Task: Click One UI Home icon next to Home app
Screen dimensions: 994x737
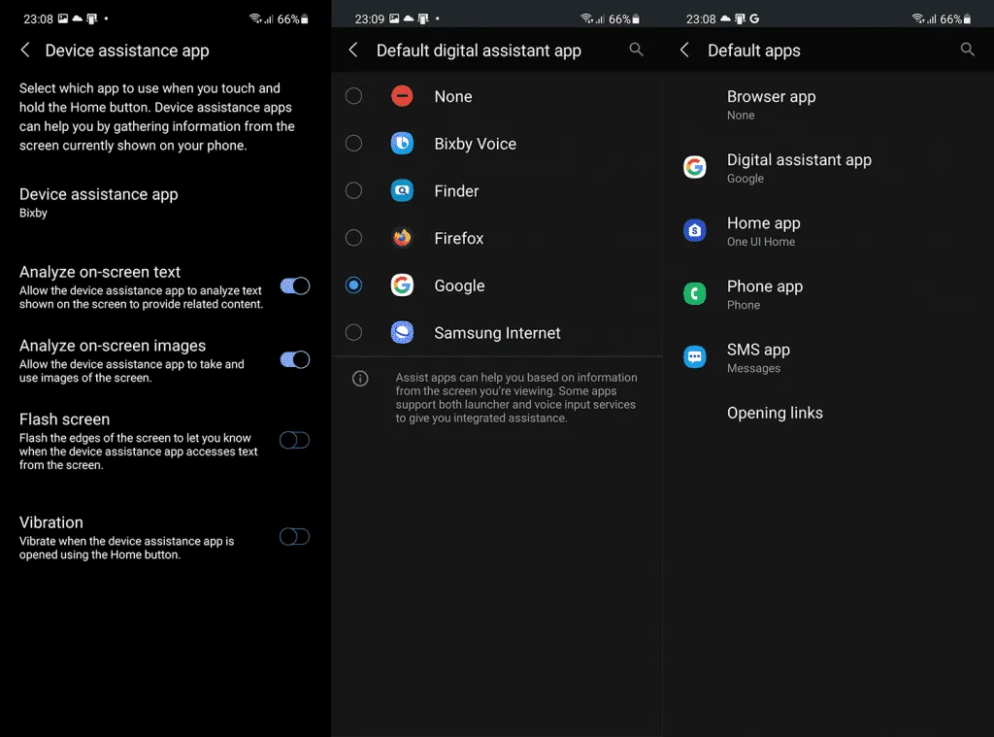Action: click(x=695, y=230)
